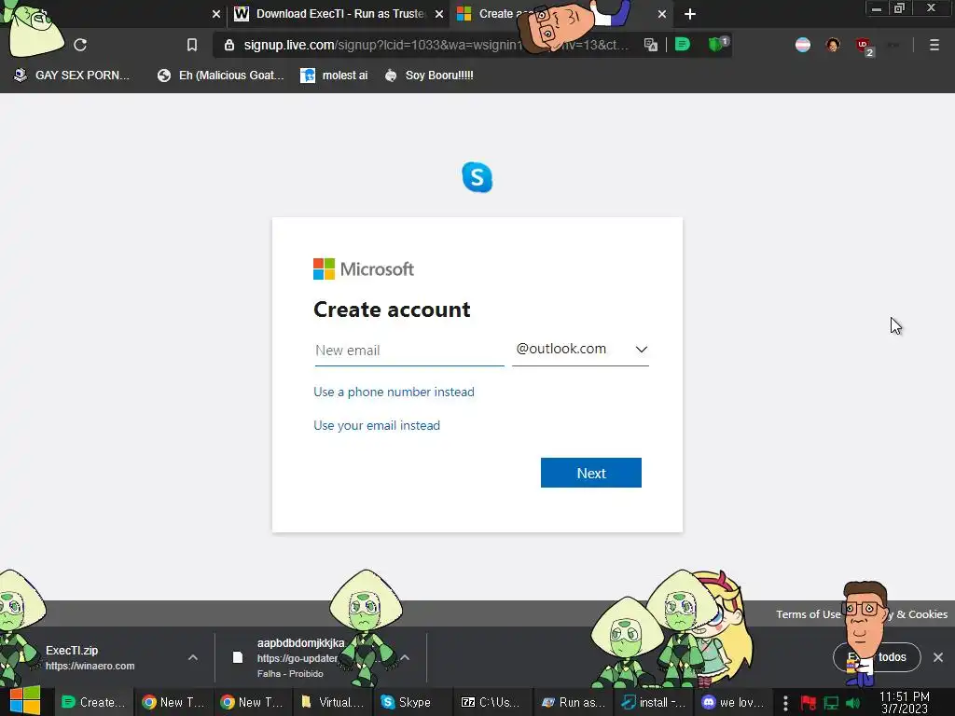Click the padlock icon in address bar
The height and width of the screenshot is (716, 955).
pos(229,45)
